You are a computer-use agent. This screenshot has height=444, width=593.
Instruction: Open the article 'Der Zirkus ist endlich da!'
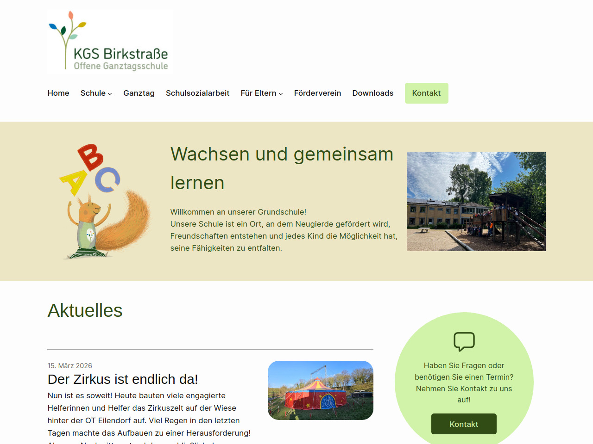coord(123,379)
